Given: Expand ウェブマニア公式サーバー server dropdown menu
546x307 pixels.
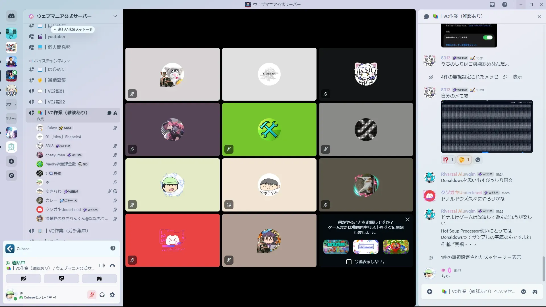Looking at the screenshot, I should click(x=115, y=16).
